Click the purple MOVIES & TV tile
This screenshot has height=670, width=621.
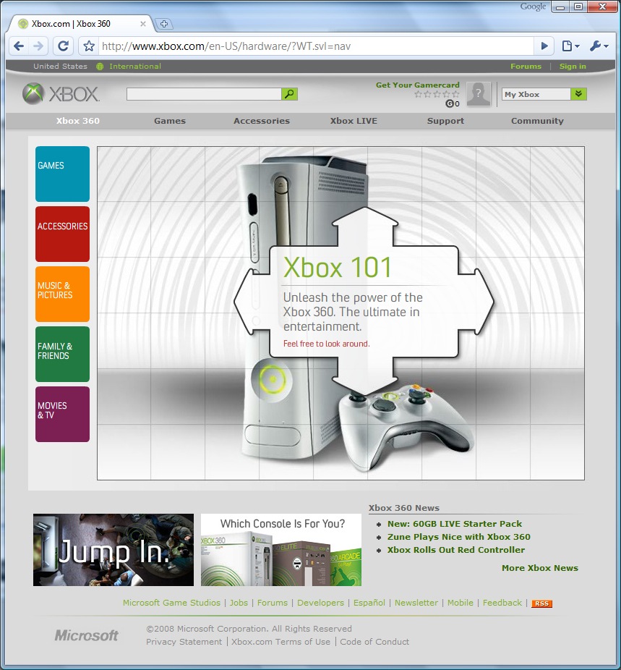click(x=62, y=414)
